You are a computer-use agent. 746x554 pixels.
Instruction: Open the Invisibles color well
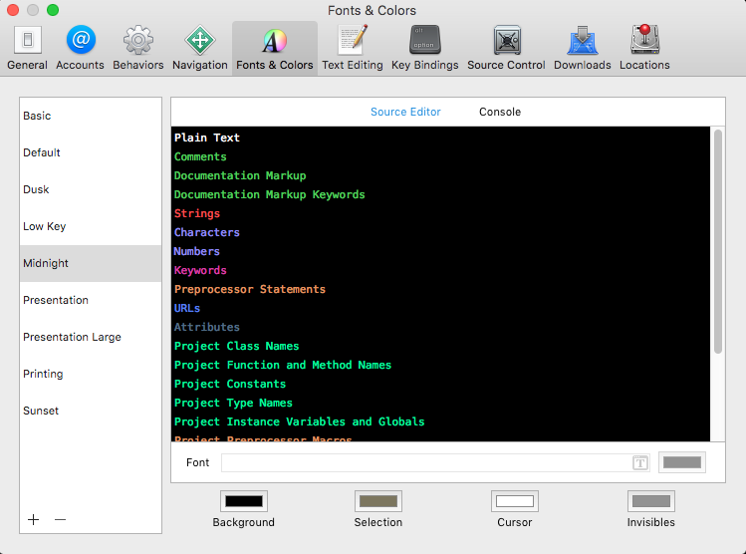pyautogui.click(x=650, y=501)
